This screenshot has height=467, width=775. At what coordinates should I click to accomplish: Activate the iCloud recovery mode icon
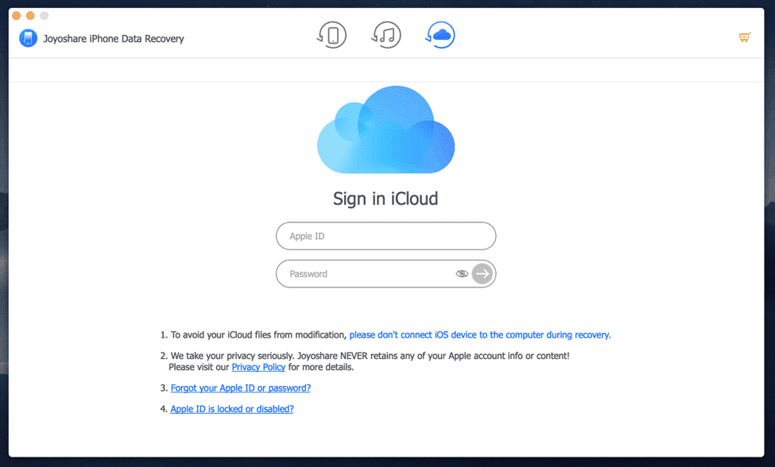click(440, 35)
